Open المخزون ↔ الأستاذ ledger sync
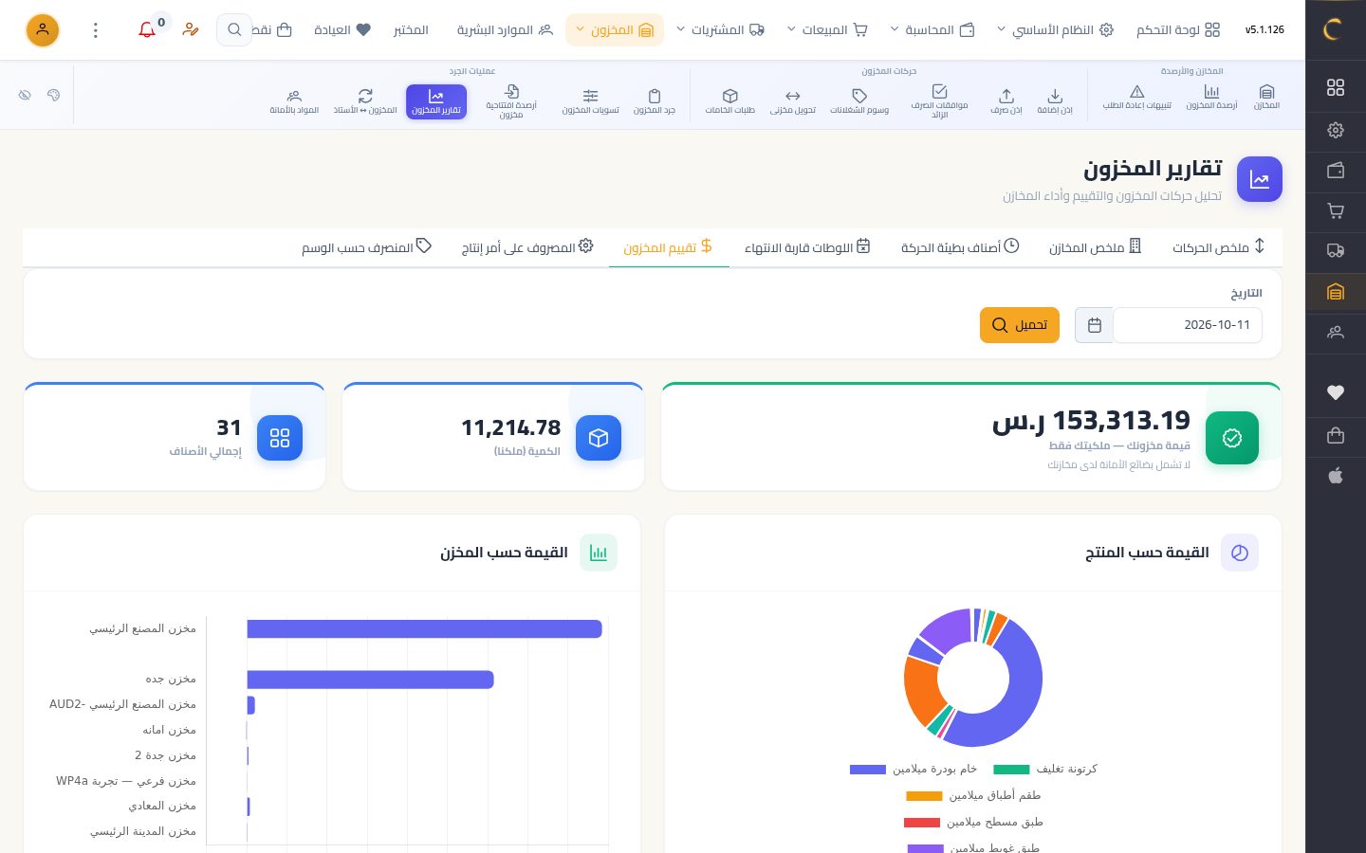The width and height of the screenshot is (1366, 853). [x=365, y=101]
